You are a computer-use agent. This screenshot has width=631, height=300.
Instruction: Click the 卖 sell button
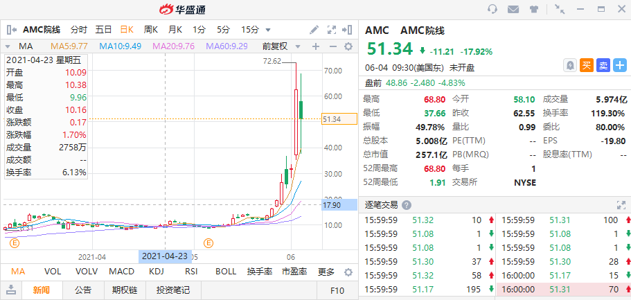tap(603, 65)
